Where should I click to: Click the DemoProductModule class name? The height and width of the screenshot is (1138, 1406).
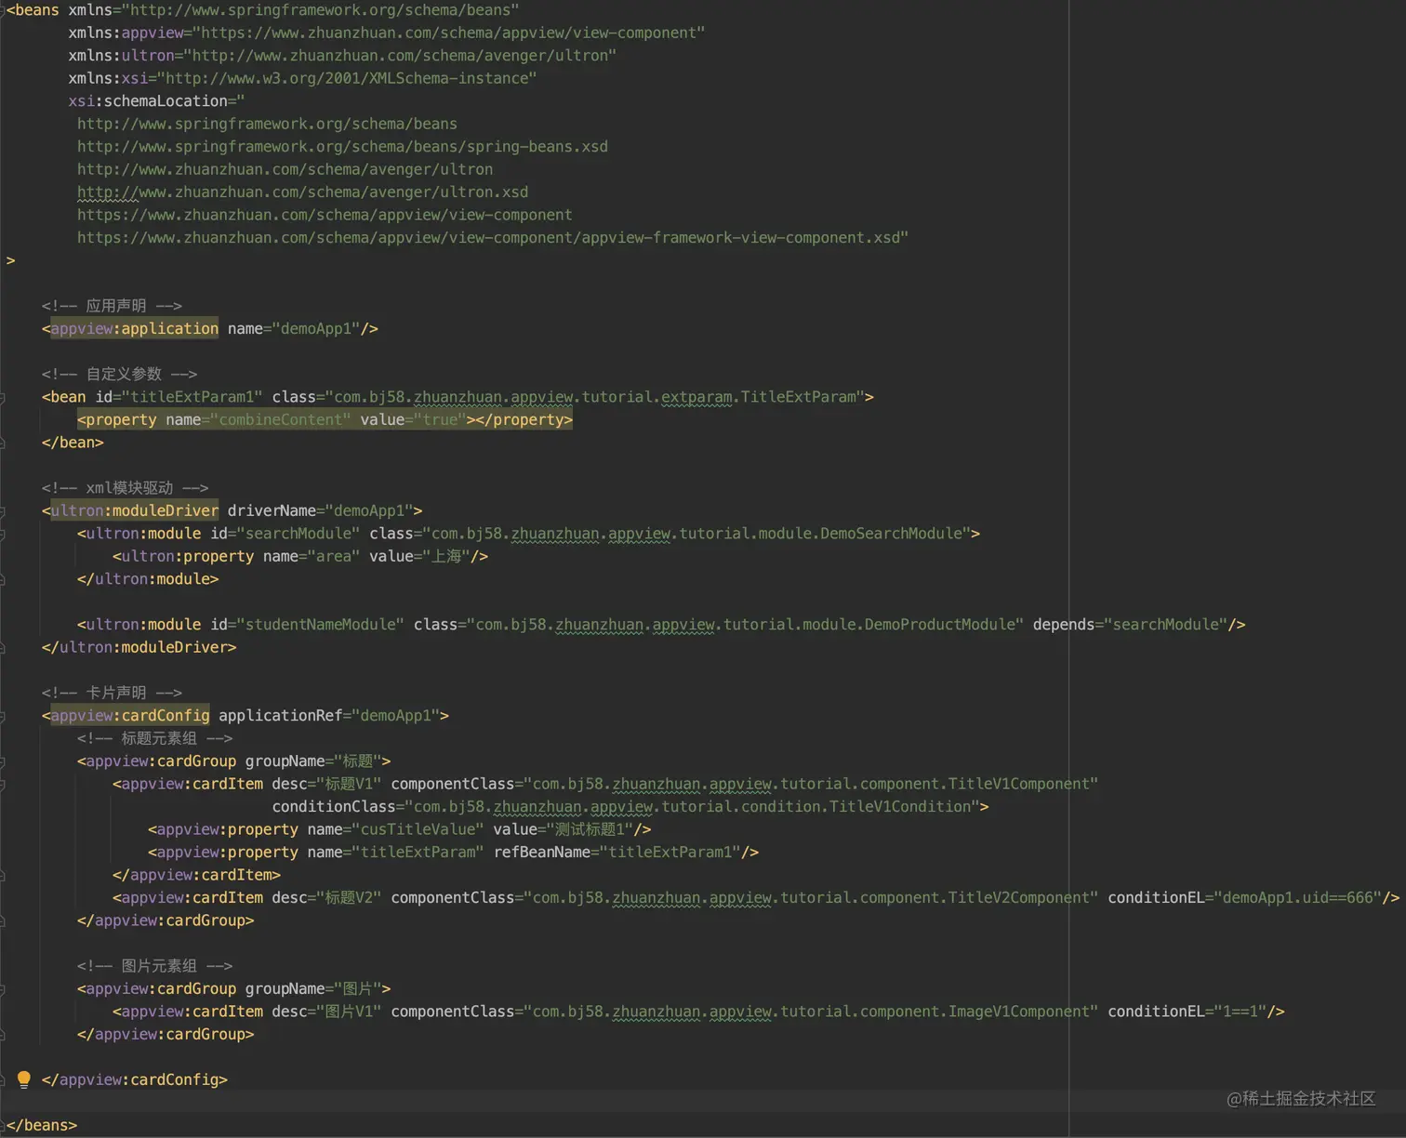pyautogui.click(x=939, y=625)
